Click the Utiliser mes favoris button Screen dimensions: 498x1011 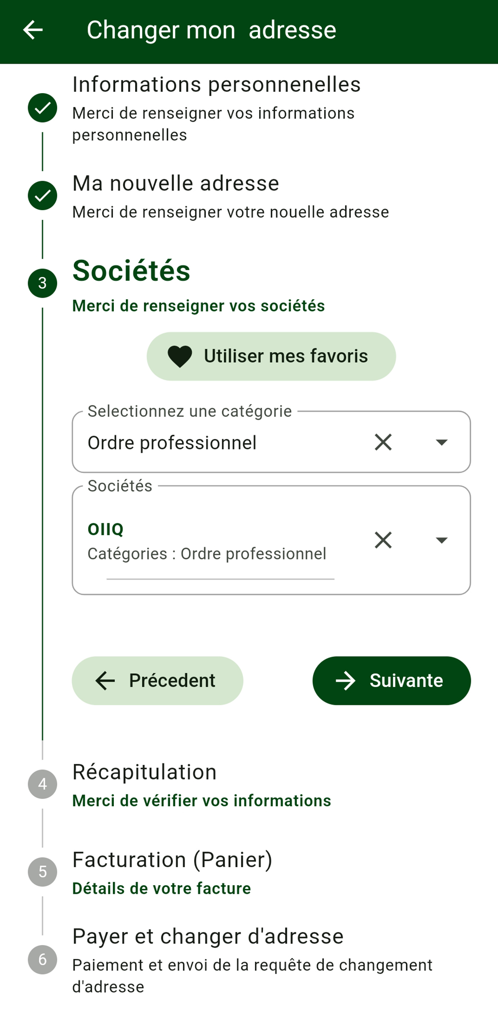[271, 356]
